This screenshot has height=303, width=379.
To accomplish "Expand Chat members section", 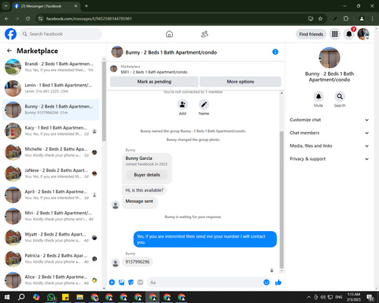I will click(x=329, y=133).
